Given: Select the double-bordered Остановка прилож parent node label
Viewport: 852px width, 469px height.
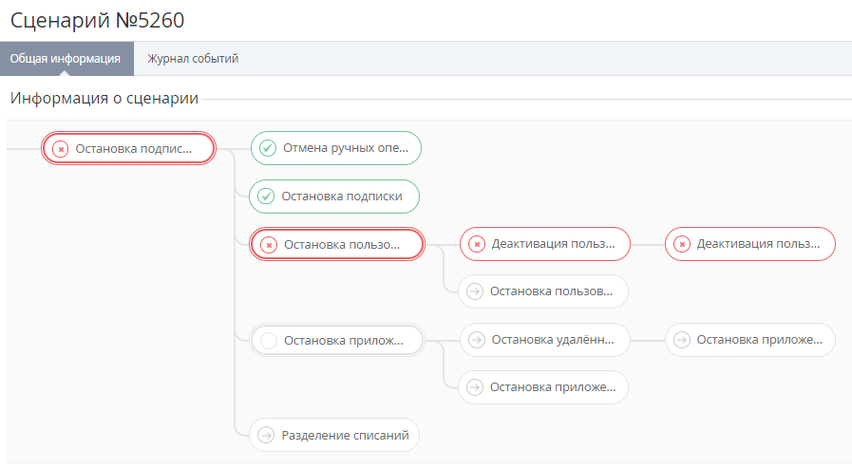Looking at the screenshot, I should [344, 340].
